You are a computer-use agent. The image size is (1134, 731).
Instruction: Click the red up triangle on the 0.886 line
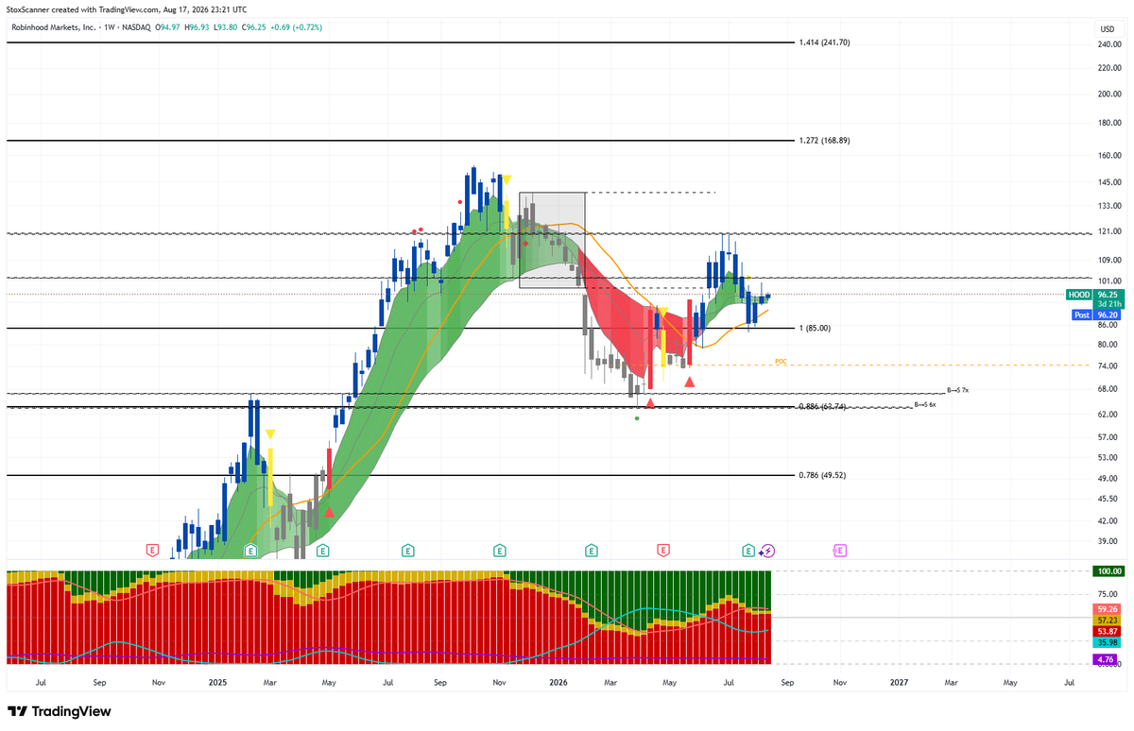tap(649, 403)
